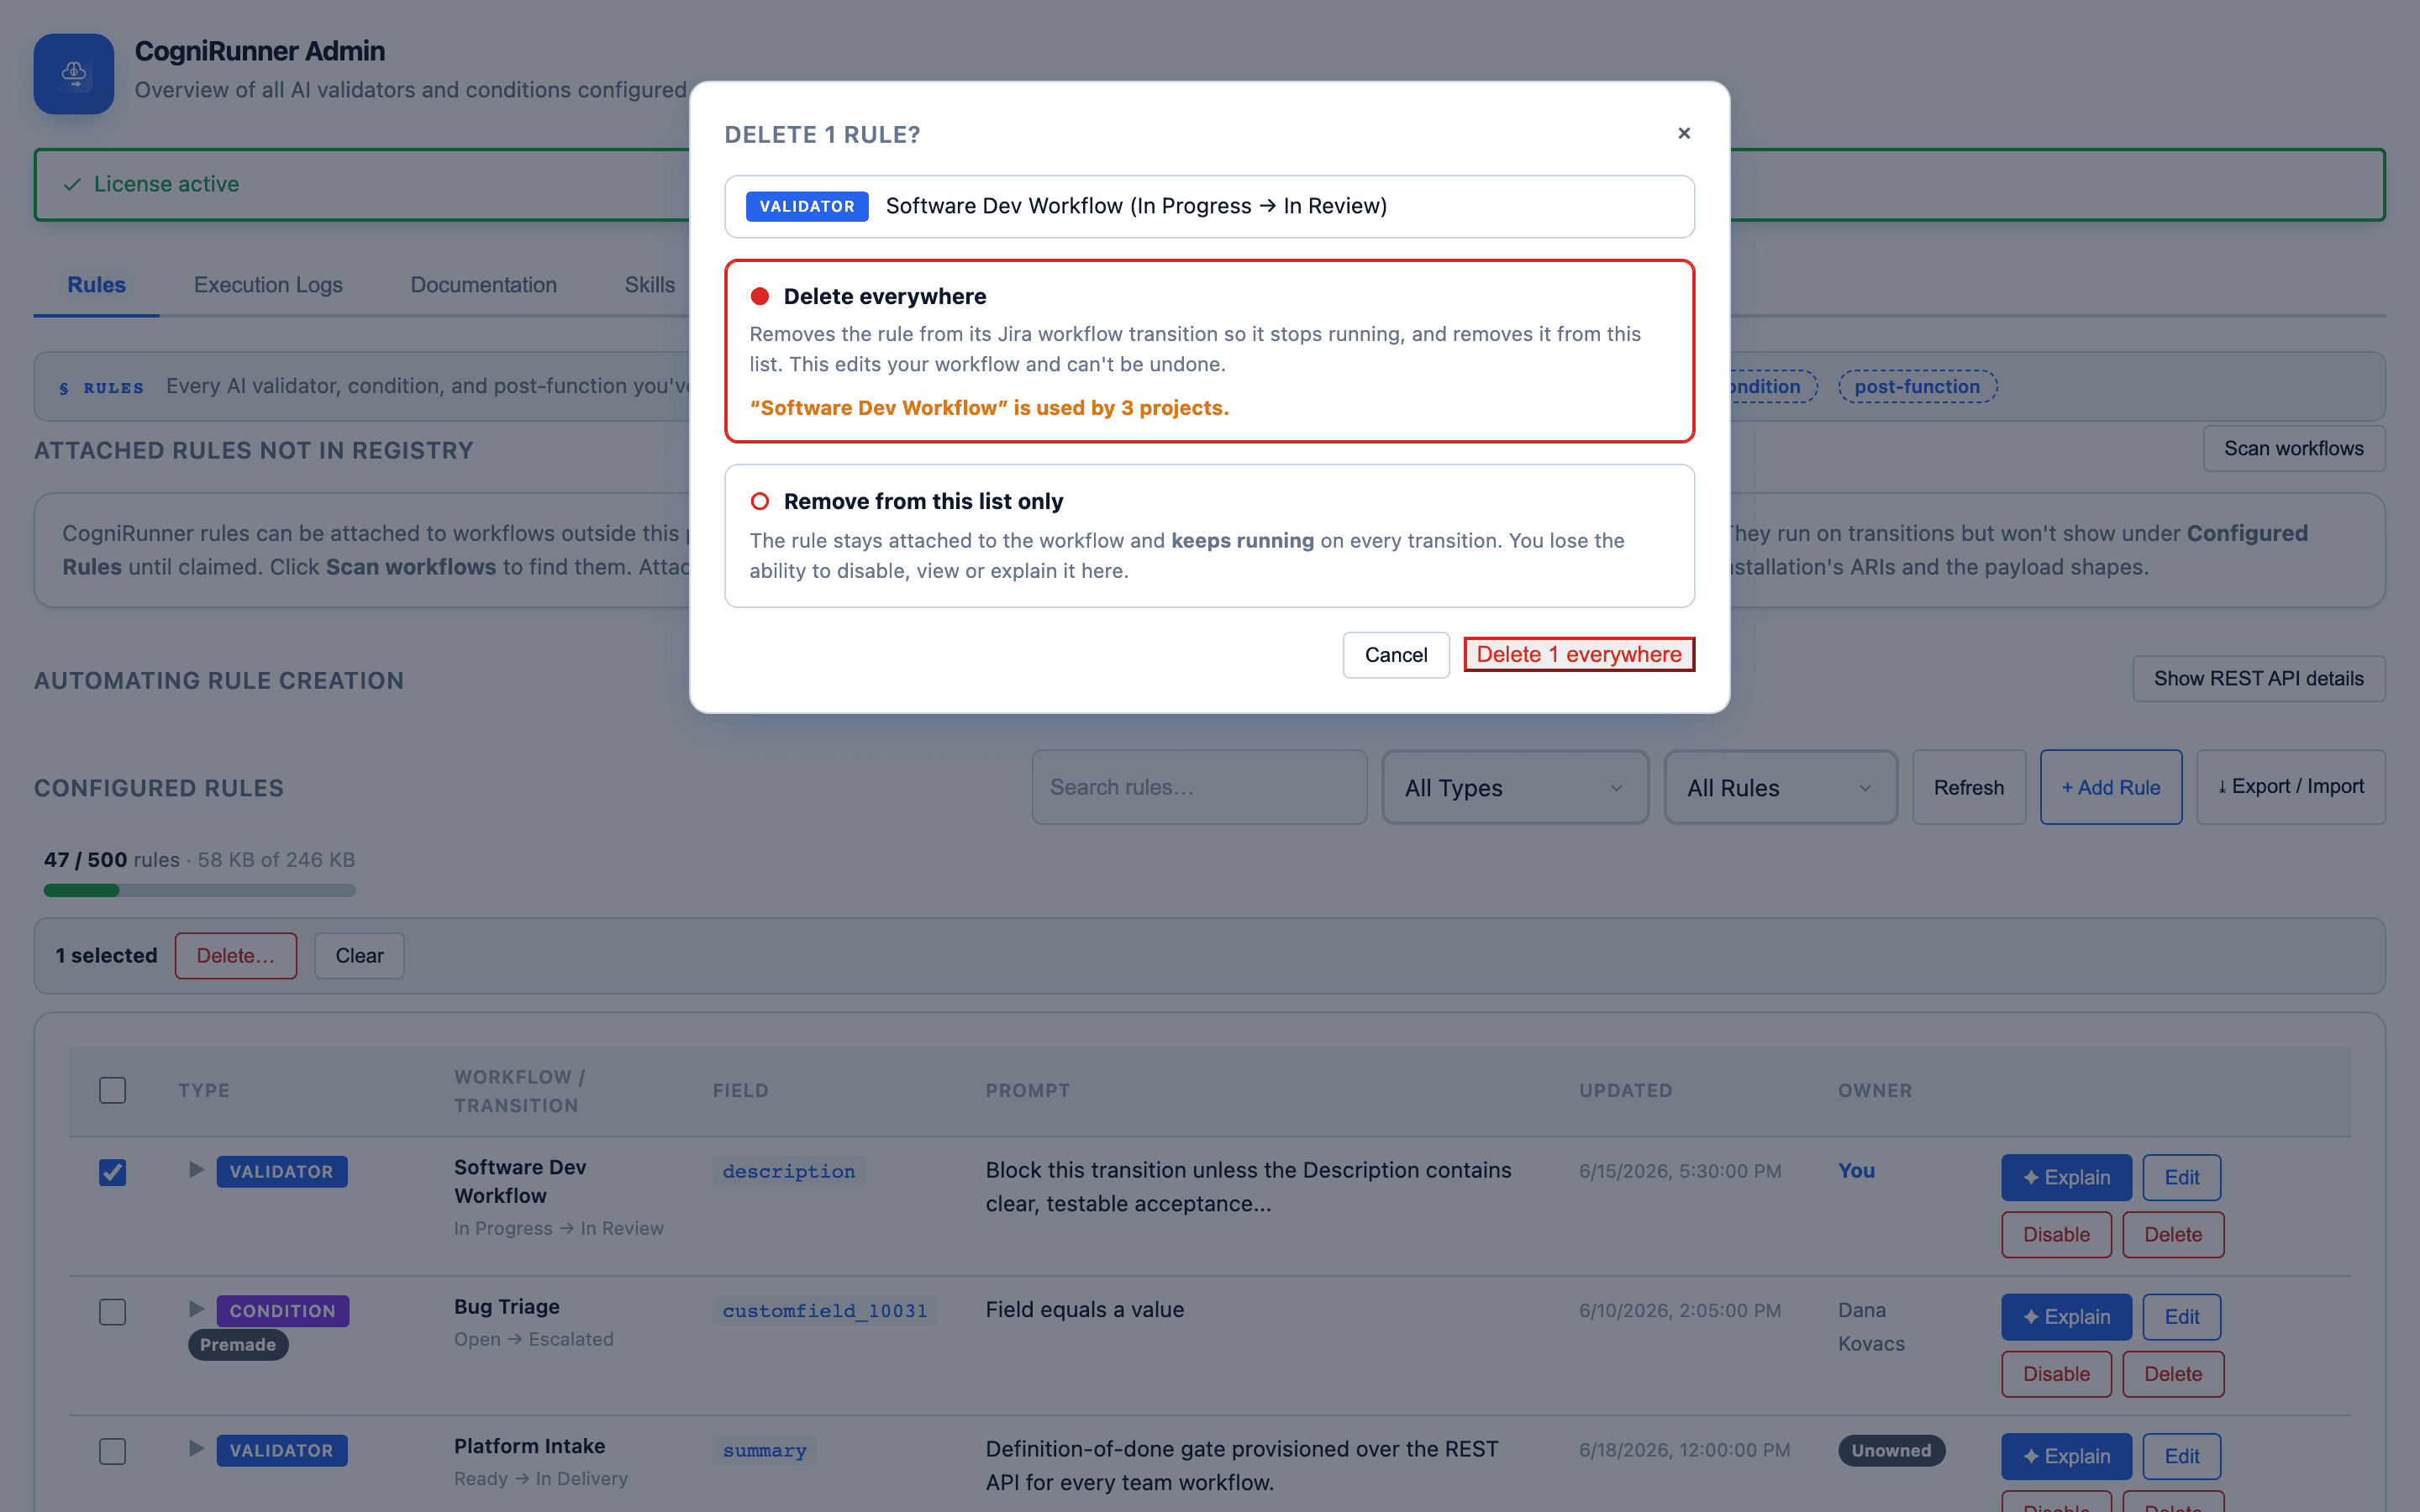Edit the Software Dev Workflow rule
This screenshot has height=1512, width=2420.
[2181, 1177]
